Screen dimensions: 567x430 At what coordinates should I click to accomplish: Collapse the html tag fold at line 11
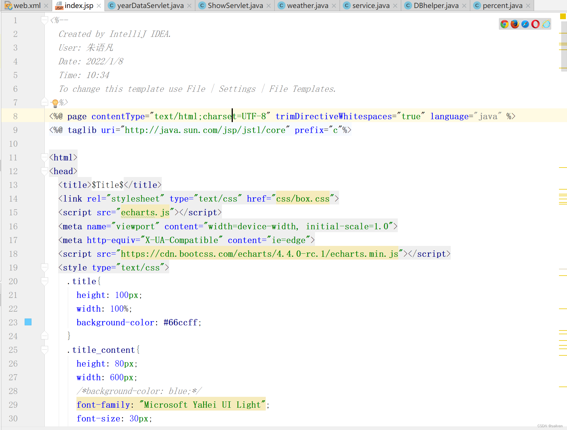pyautogui.click(x=44, y=157)
